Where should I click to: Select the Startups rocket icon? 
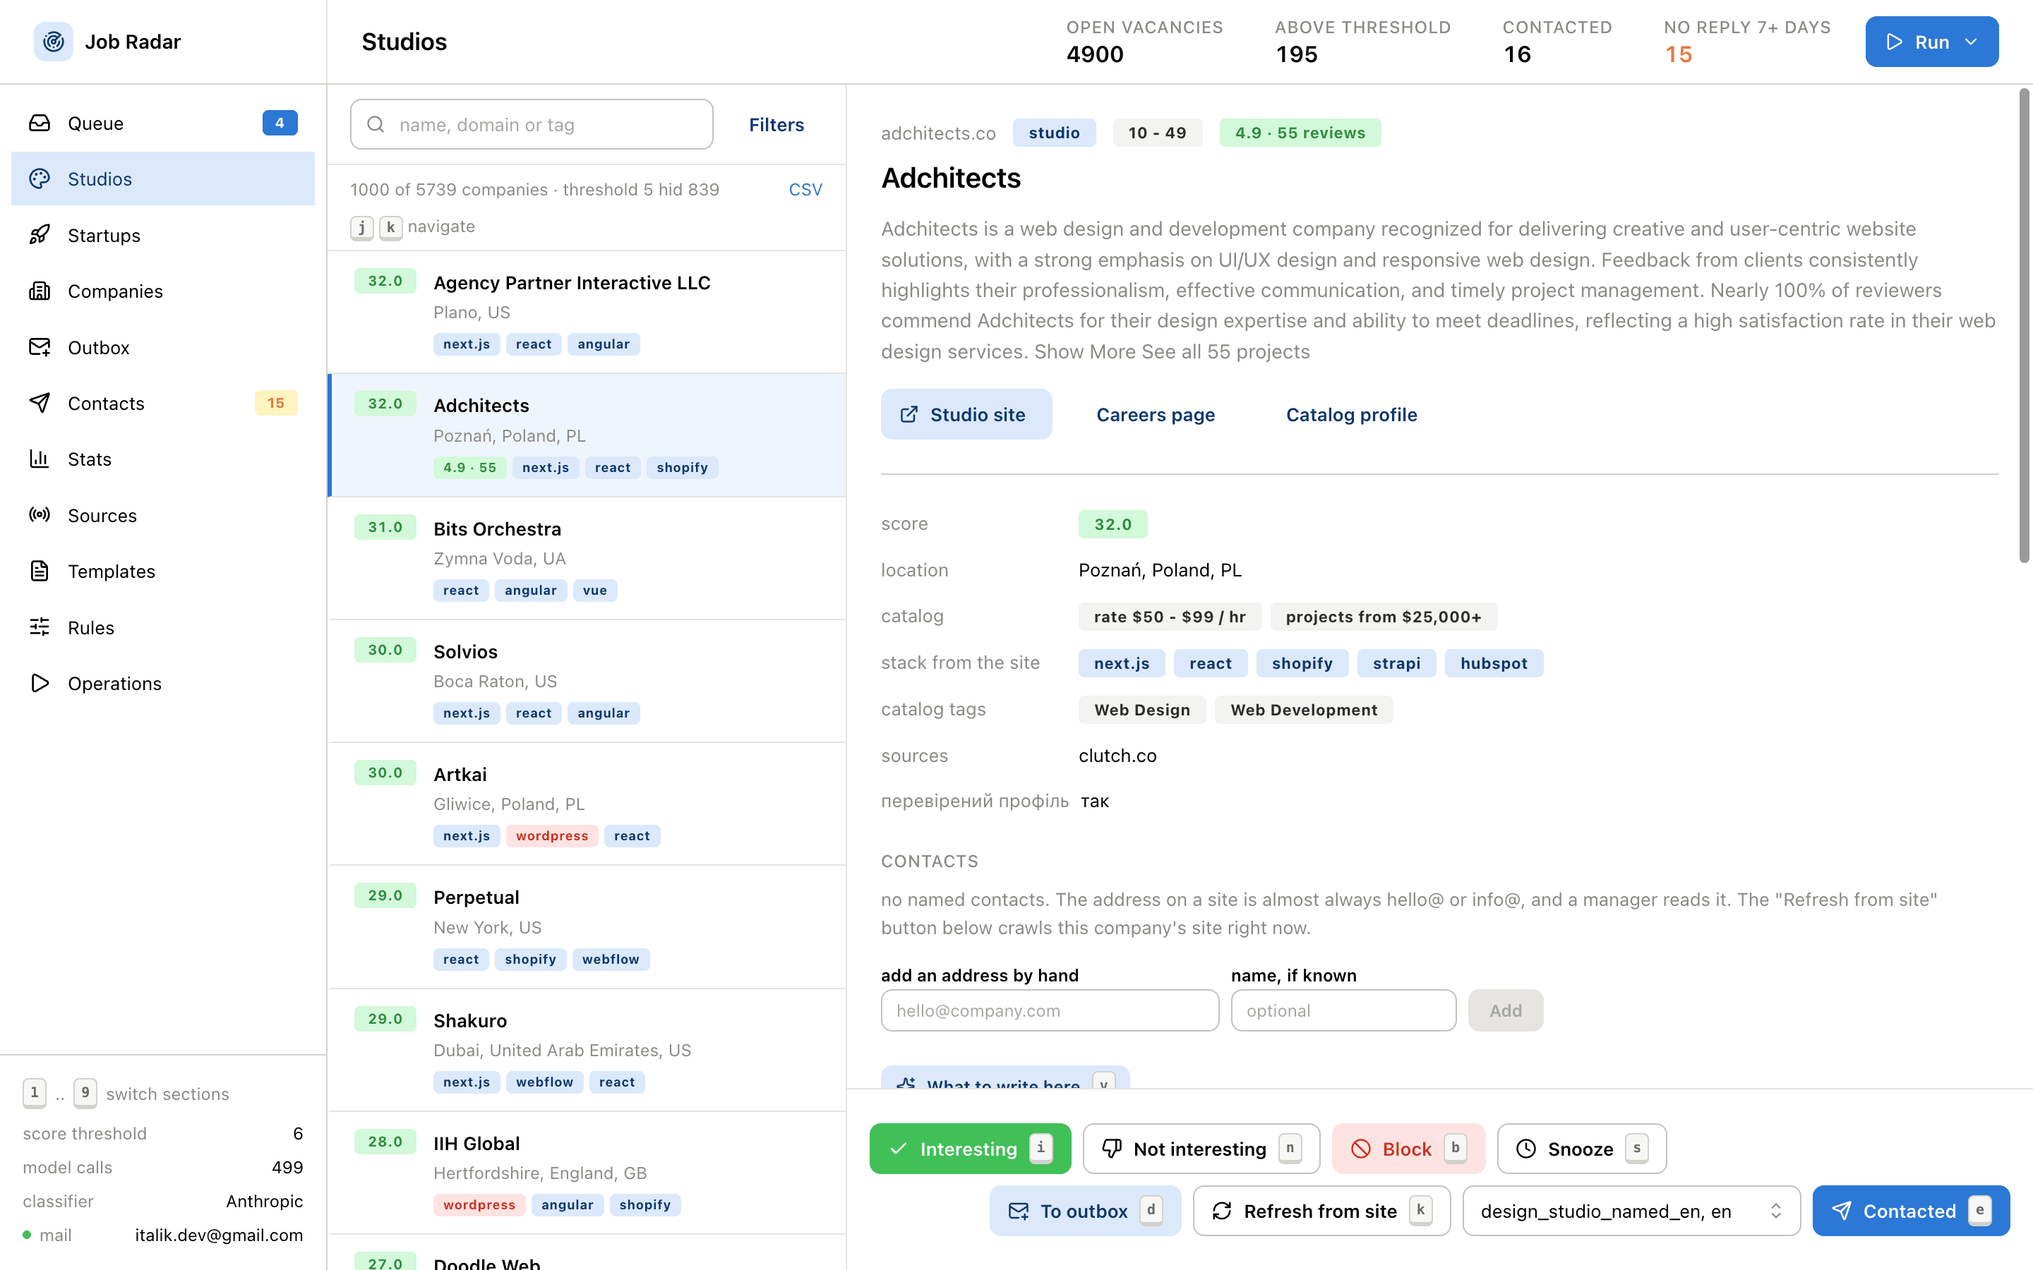coord(40,235)
